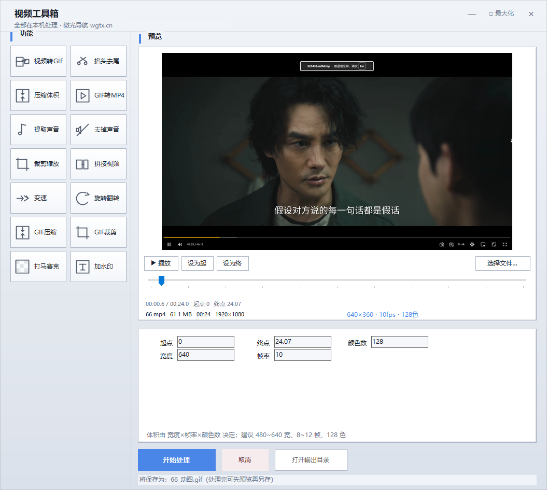
Task: Click the blue 开始处理 button
Action: click(x=177, y=460)
